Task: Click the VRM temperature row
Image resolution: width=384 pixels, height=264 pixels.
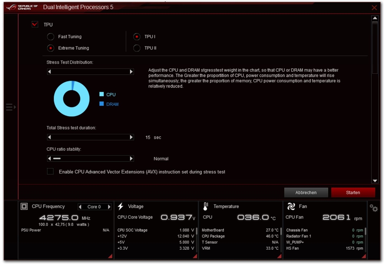Action: tap(240, 248)
